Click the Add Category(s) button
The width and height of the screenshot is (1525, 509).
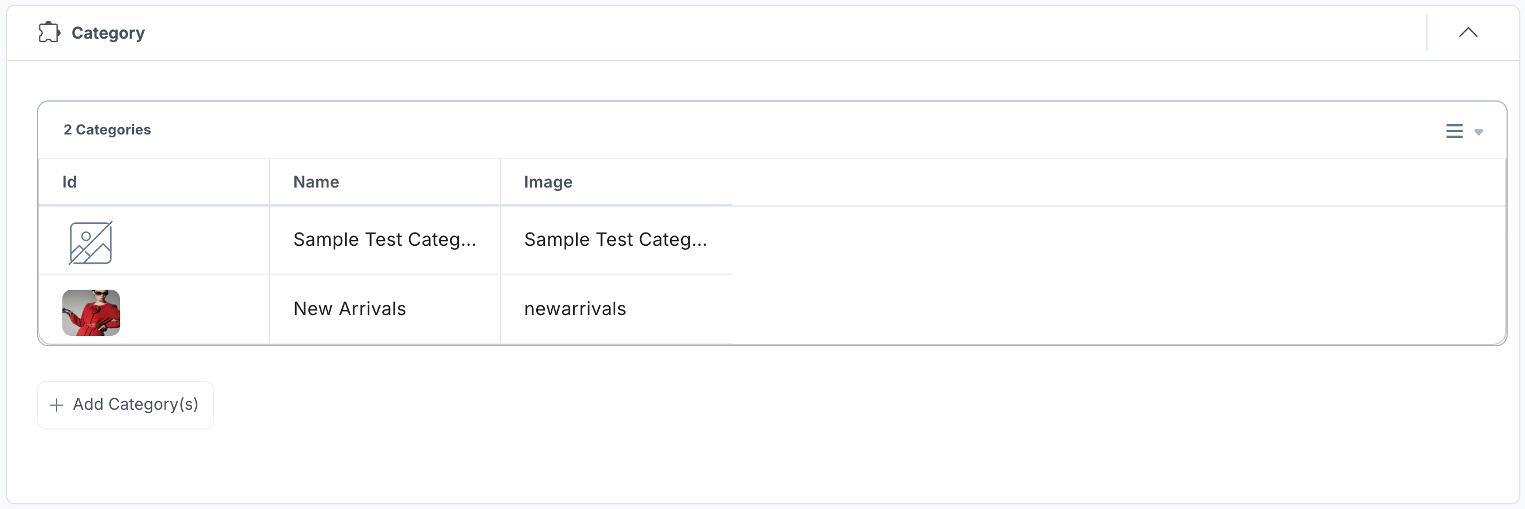click(x=125, y=405)
